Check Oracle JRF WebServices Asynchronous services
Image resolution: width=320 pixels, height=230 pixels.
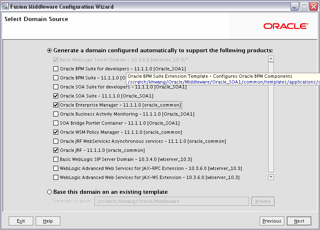[x=56, y=141]
